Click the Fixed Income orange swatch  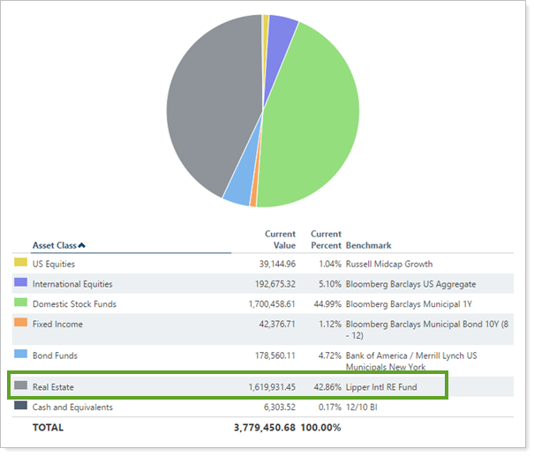coord(20,324)
